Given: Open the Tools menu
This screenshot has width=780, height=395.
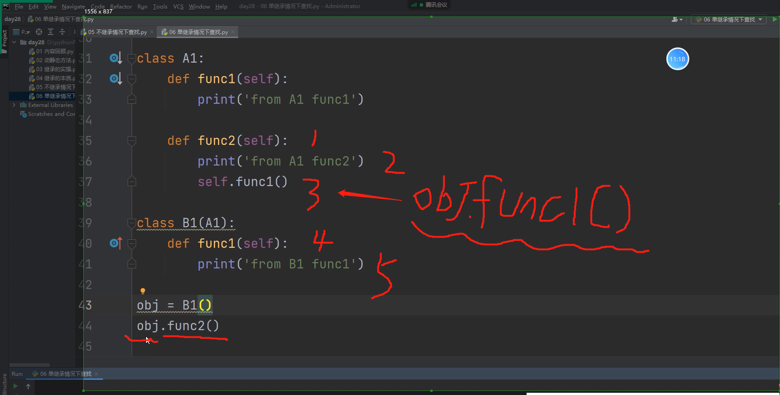Looking at the screenshot, I should (160, 6).
